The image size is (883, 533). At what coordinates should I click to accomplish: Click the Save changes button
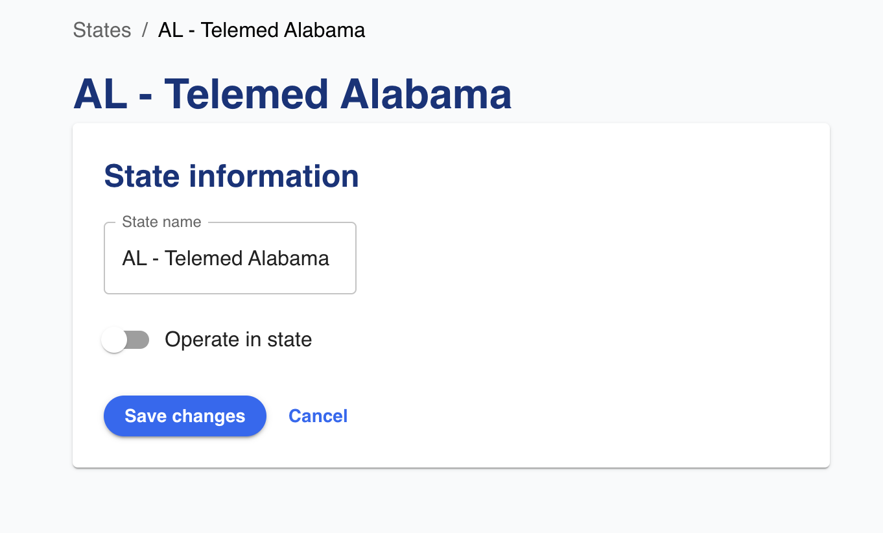[185, 416]
